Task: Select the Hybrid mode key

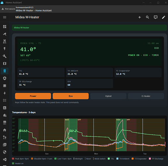Action: [108, 96]
